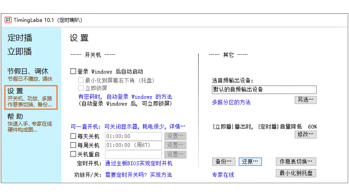The height and width of the screenshot is (196, 349).
Task: Click 修改… to adjust the 60% volume reduction
Action: click(305, 134)
